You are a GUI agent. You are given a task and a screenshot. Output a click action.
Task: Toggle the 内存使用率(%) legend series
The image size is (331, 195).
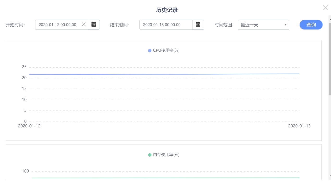[x=164, y=155]
